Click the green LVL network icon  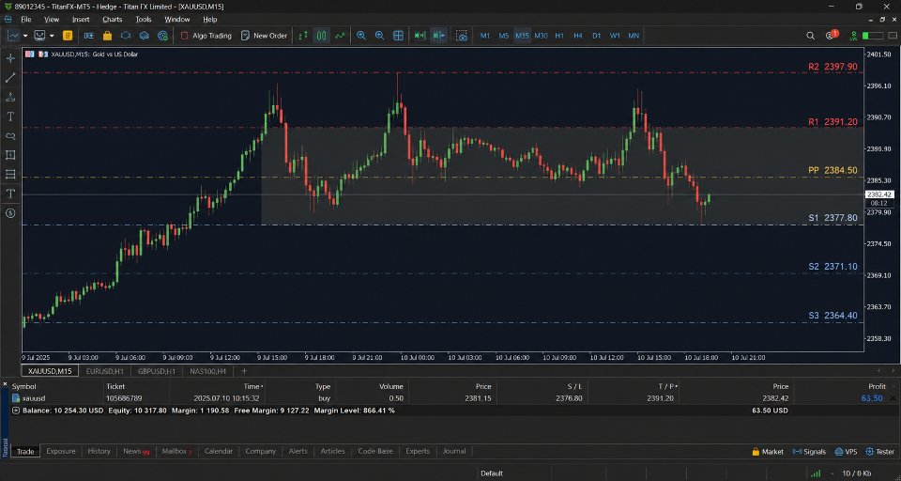854,36
